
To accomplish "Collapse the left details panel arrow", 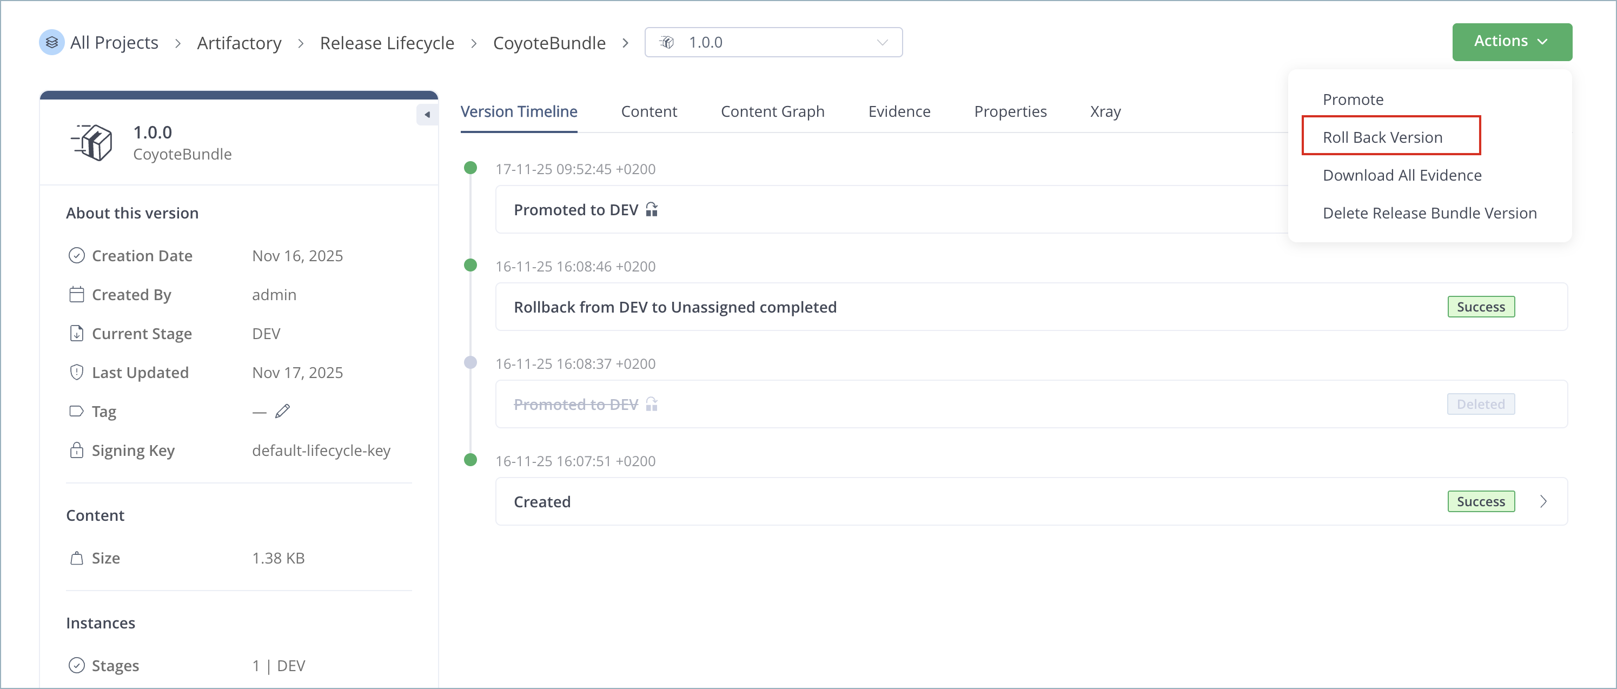I will (x=427, y=115).
